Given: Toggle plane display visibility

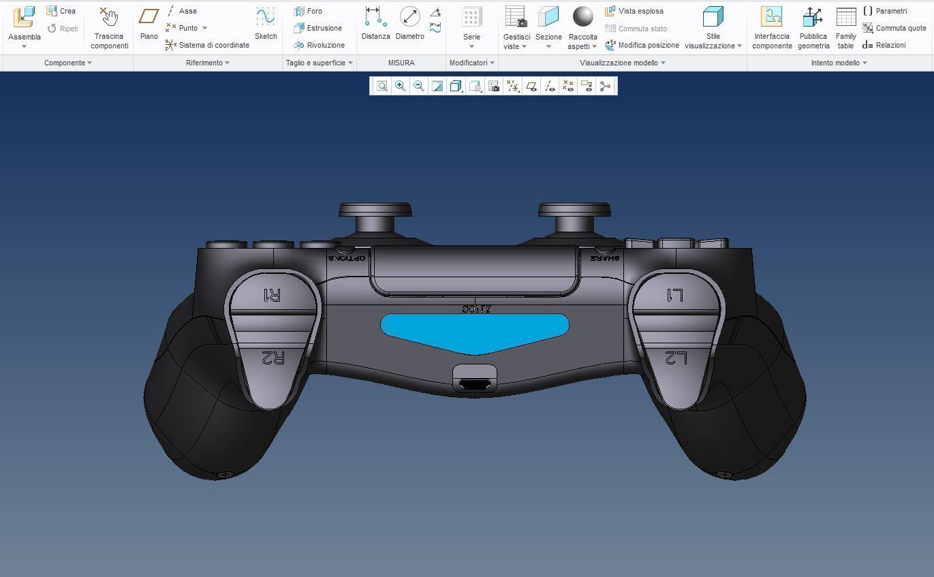Looking at the screenshot, I should tap(531, 86).
